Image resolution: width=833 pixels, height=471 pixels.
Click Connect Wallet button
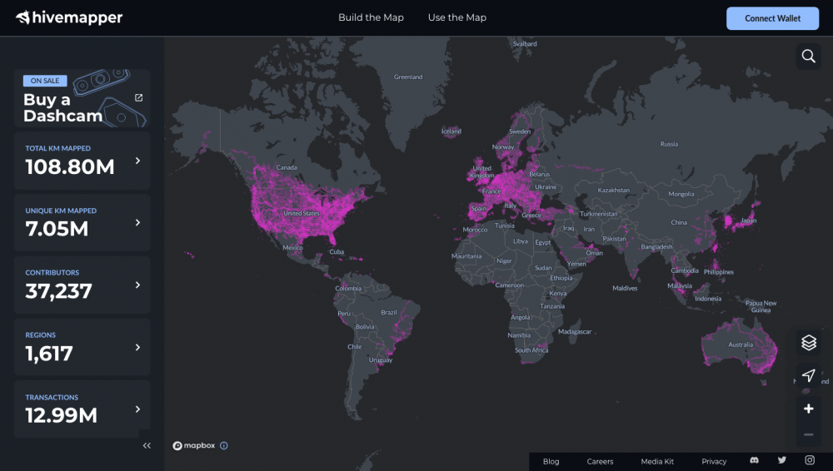coord(772,18)
